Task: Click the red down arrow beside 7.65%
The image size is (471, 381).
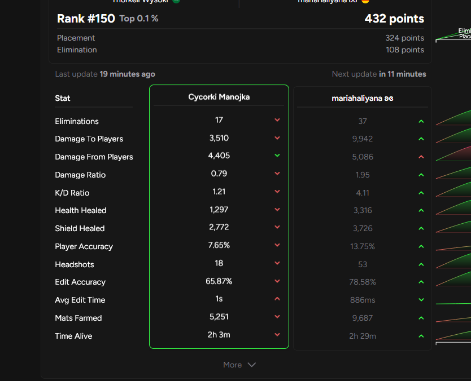Action: 277,245
